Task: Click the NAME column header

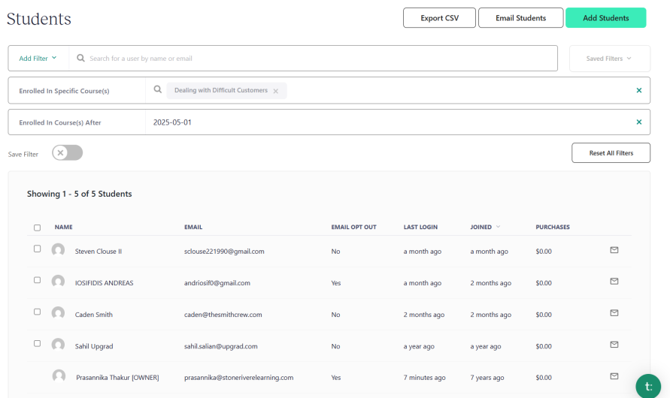Action: [63, 227]
